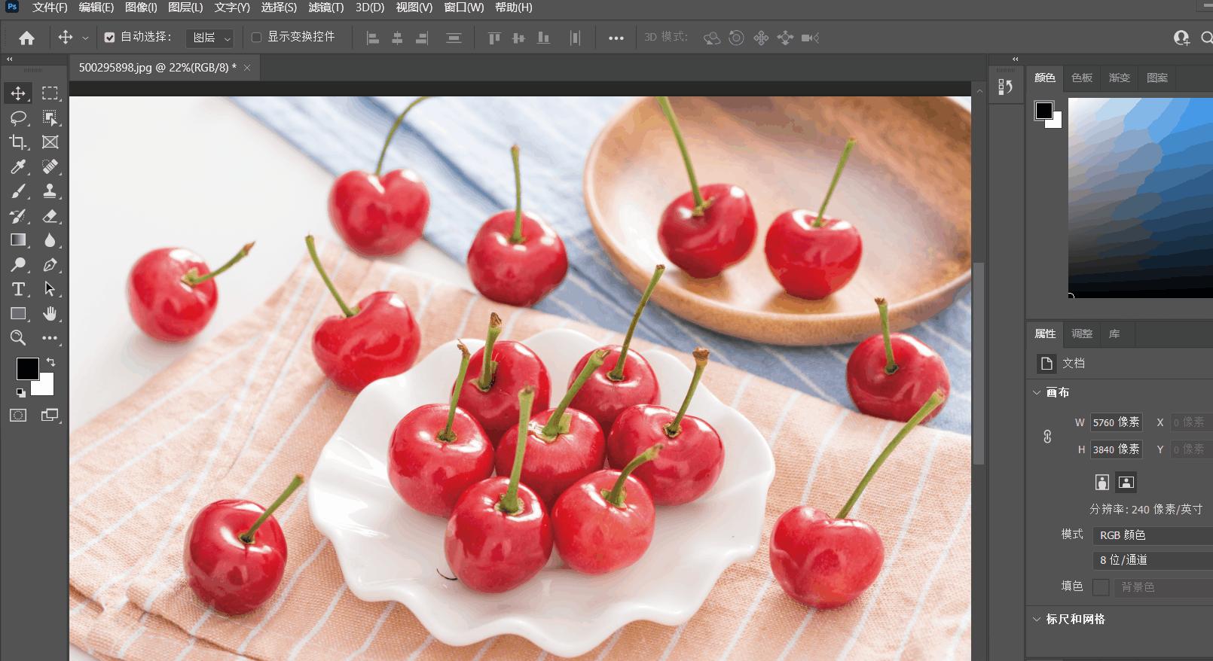Select the Path Selection tool
The width and height of the screenshot is (1213, 661).
point(50,289)
